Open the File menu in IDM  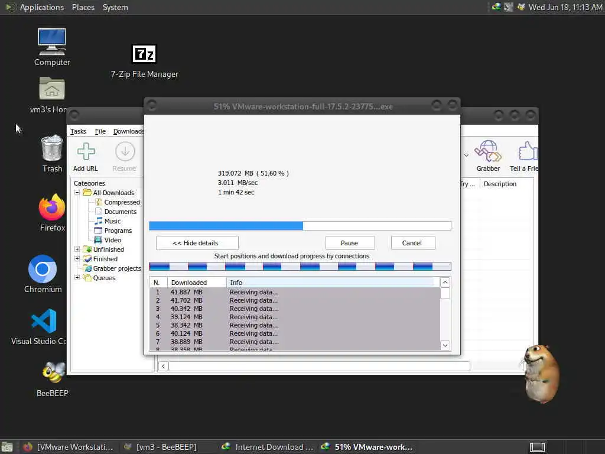tap(100, 131)
